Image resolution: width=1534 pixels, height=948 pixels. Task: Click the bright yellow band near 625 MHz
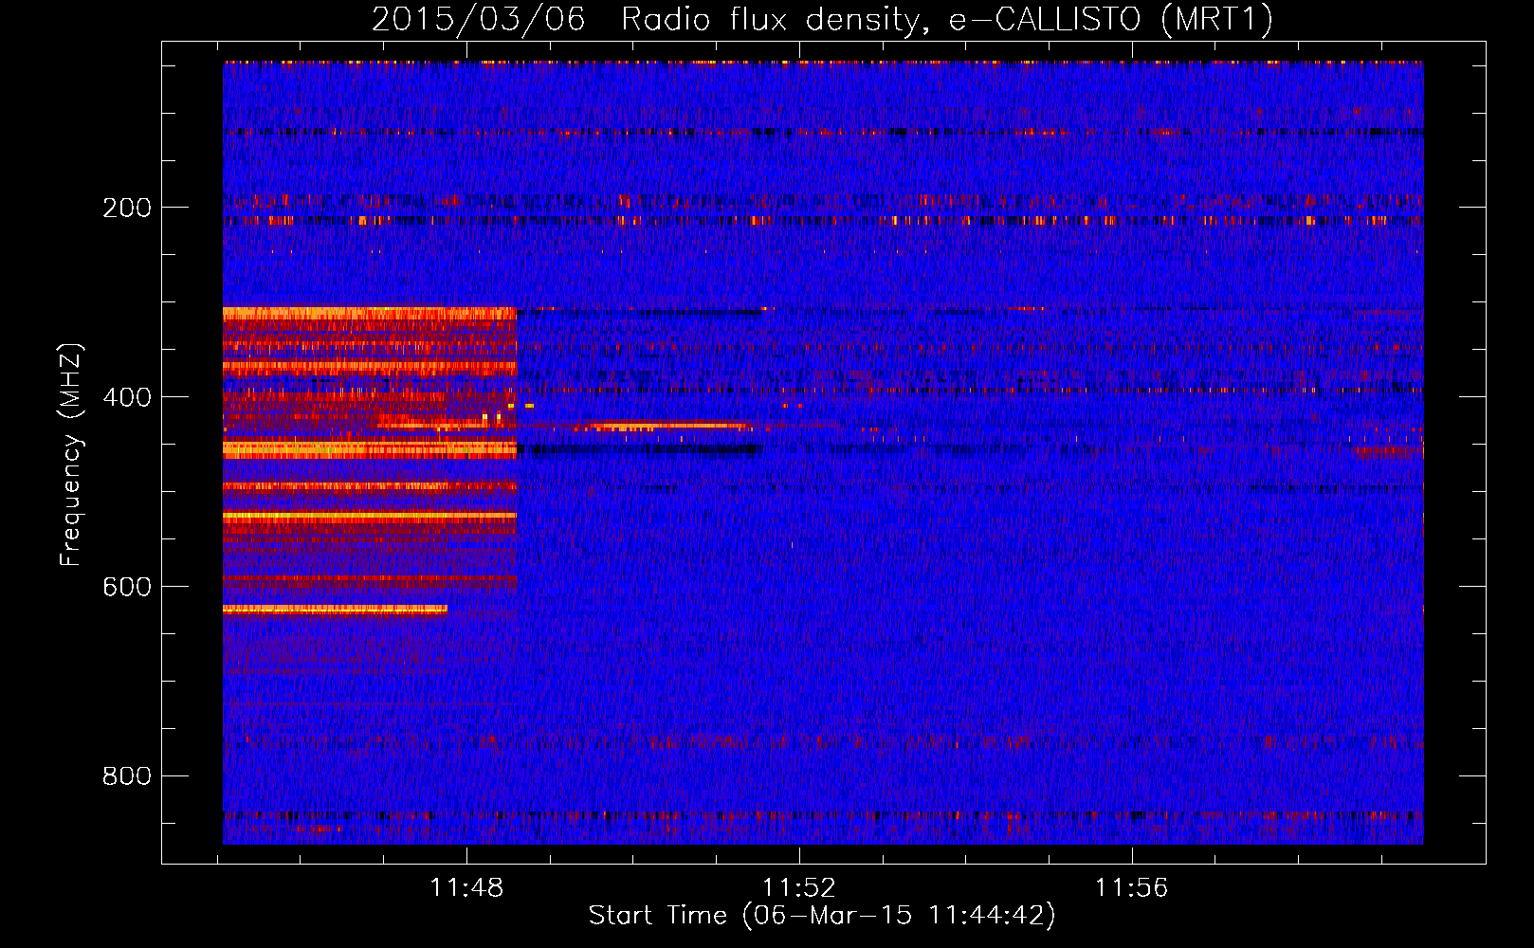pos(335,609)
